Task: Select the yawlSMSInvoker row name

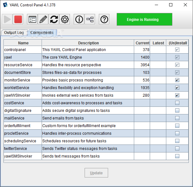Action: pyautogui.click(x=23, y=156)
